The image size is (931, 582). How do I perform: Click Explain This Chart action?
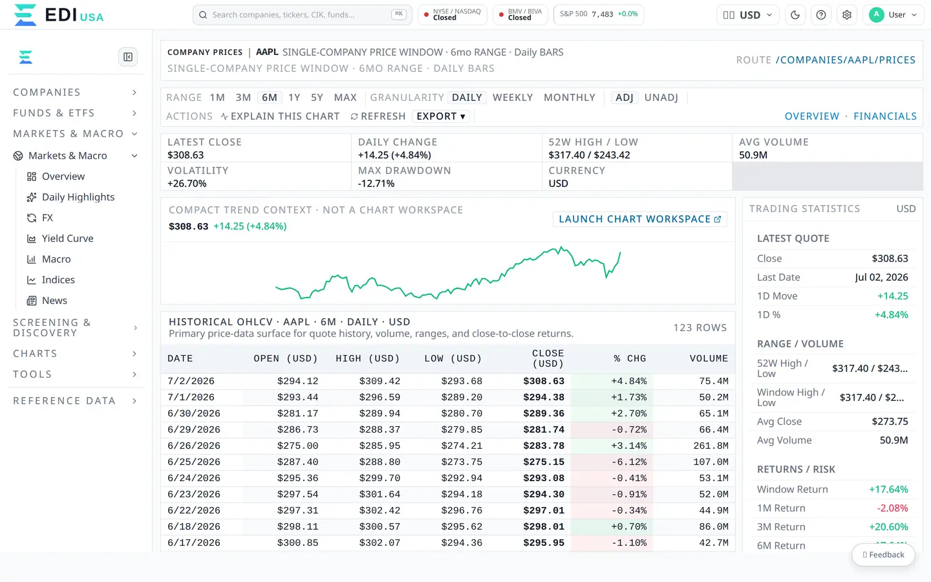coord(280,116)
